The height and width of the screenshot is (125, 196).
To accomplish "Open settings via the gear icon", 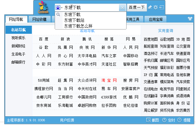I will tap(156, 8).
